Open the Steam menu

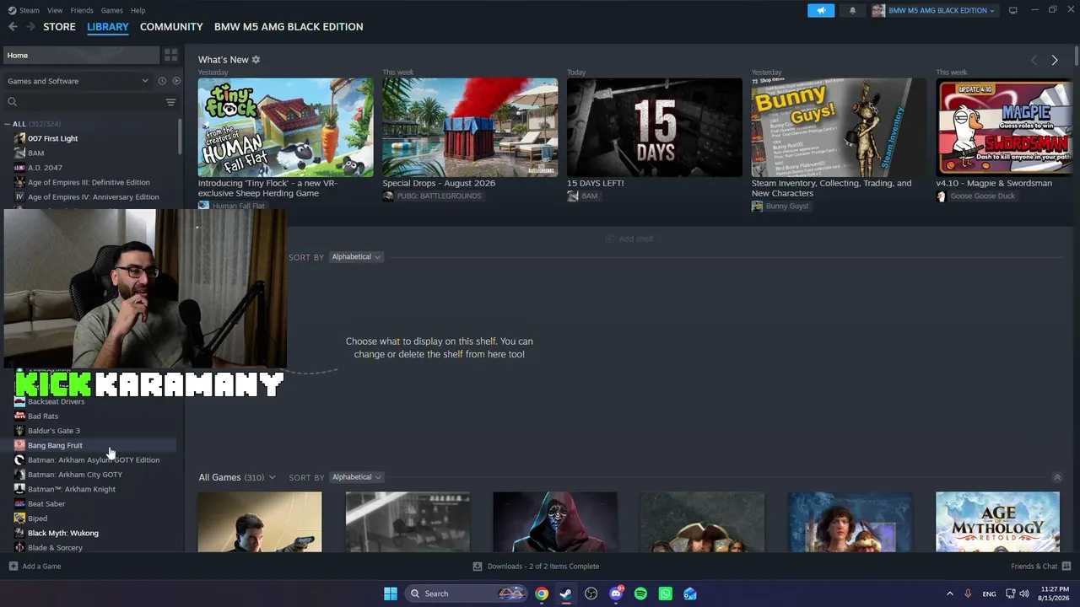(29, 10)
